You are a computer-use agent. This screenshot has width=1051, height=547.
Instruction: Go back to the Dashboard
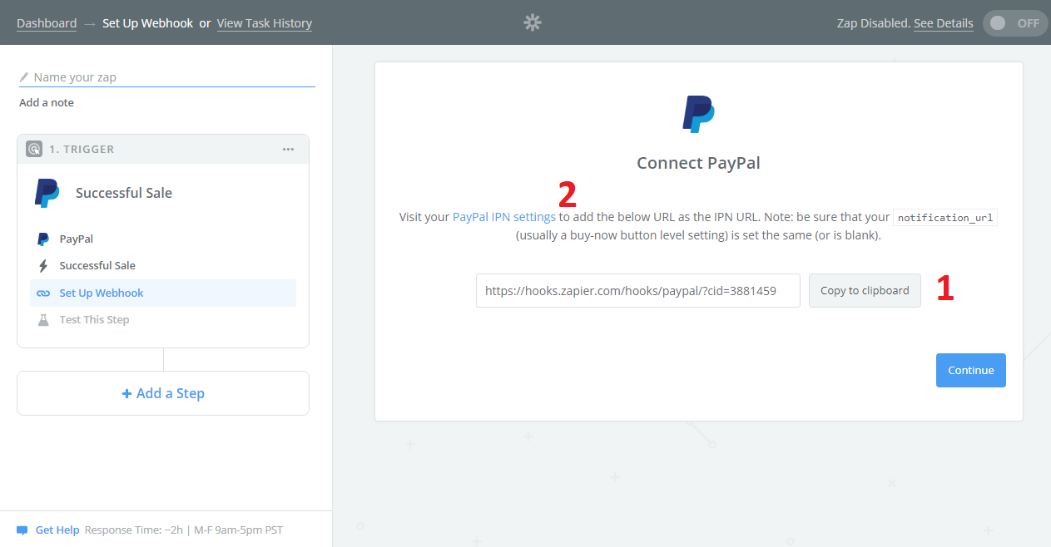click(x=47, y=23)
